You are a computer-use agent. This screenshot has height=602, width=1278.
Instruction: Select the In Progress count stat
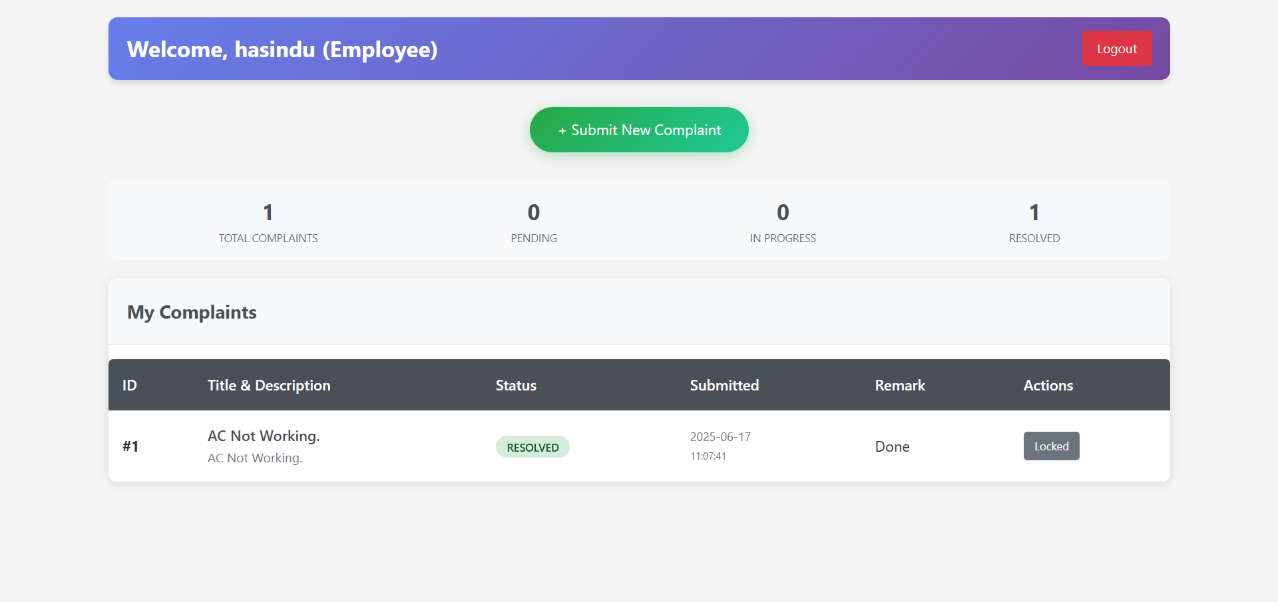click(x=783, y=213)
